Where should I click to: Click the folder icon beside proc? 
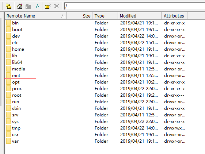(8, 88)
